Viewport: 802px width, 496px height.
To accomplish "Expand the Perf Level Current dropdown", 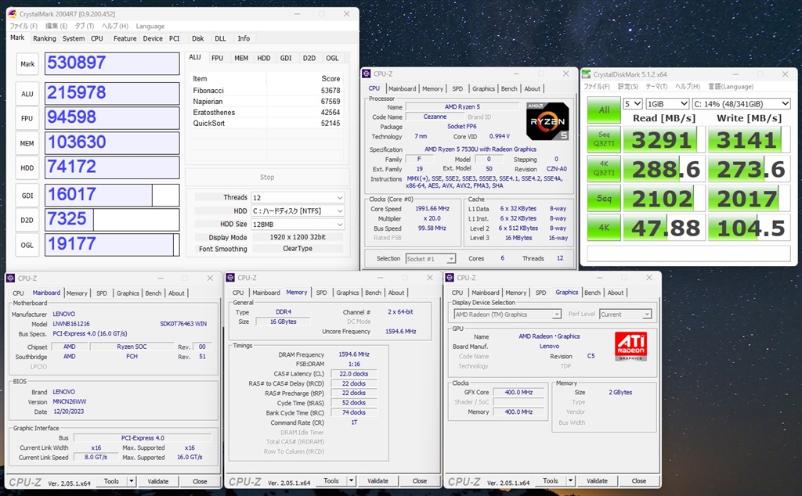I will (x=625, y=314).
